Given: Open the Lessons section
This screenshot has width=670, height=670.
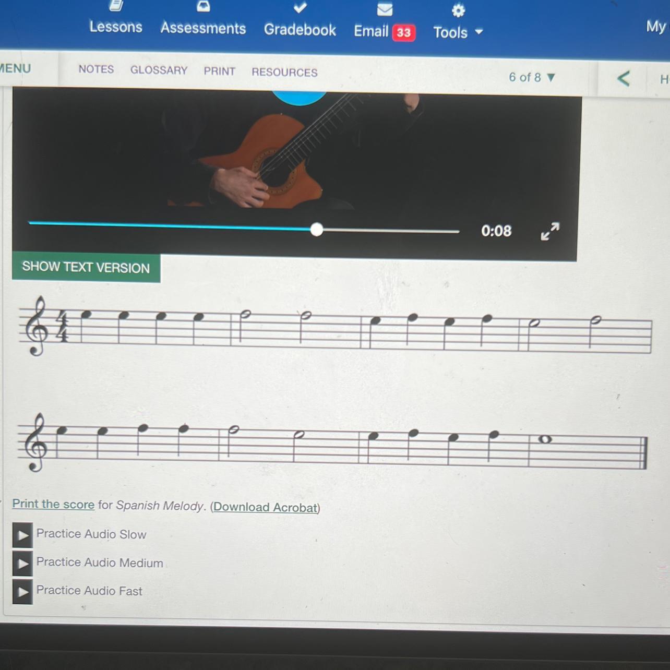Looking at the screenshot, I should (115, 27).
